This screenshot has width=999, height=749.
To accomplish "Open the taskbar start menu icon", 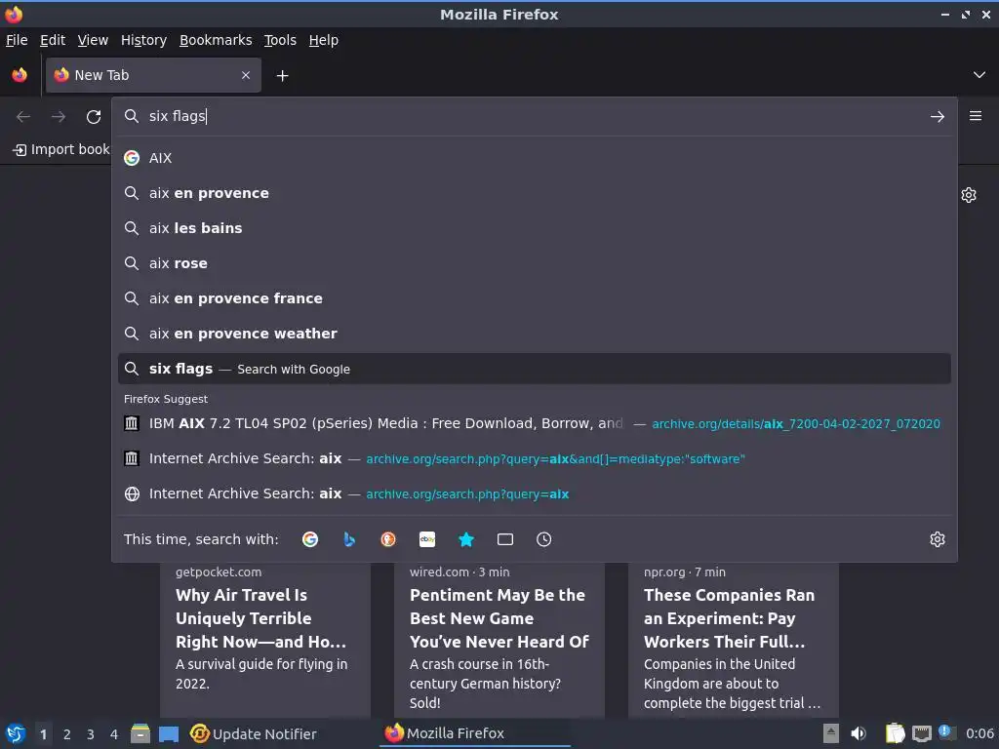I will 16,733.
